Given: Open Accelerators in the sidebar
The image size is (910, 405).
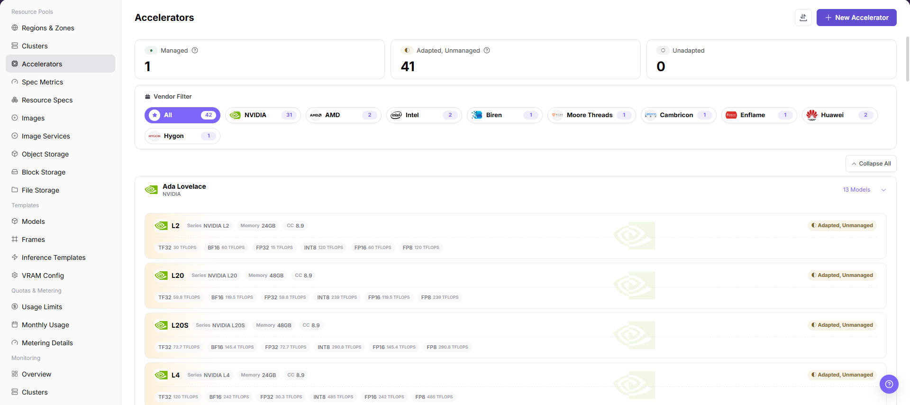Looking at the screenshot, I should tap(60, 64).
